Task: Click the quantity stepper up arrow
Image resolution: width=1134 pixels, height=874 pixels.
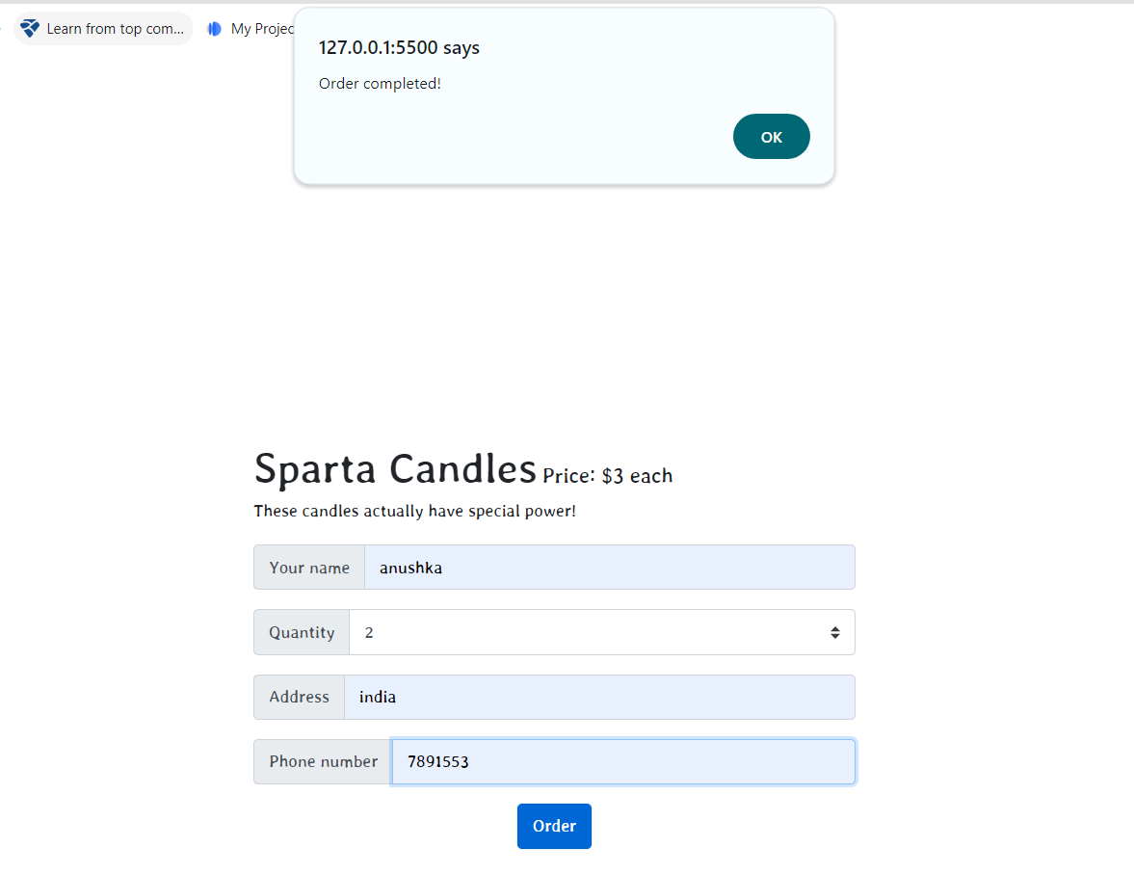Action: click(834, 626)
